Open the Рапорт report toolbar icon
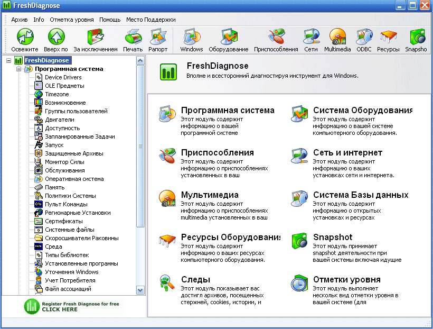This screenshot has height=329, width=433. coord(158,36)
